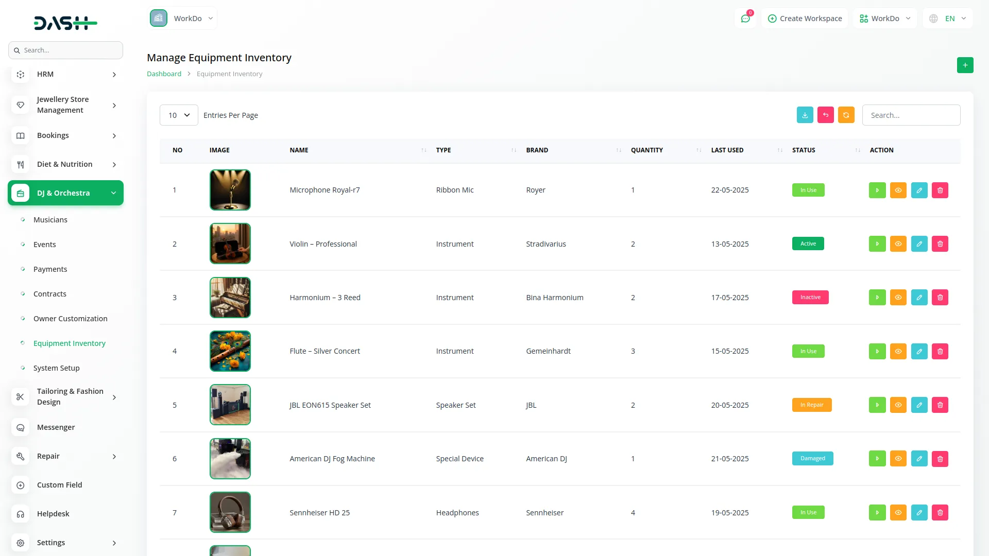Click green play icon for Harmonium row
The height and width of the screenshot is (556, 989).
pyautogui.click(x=877, y=298)
